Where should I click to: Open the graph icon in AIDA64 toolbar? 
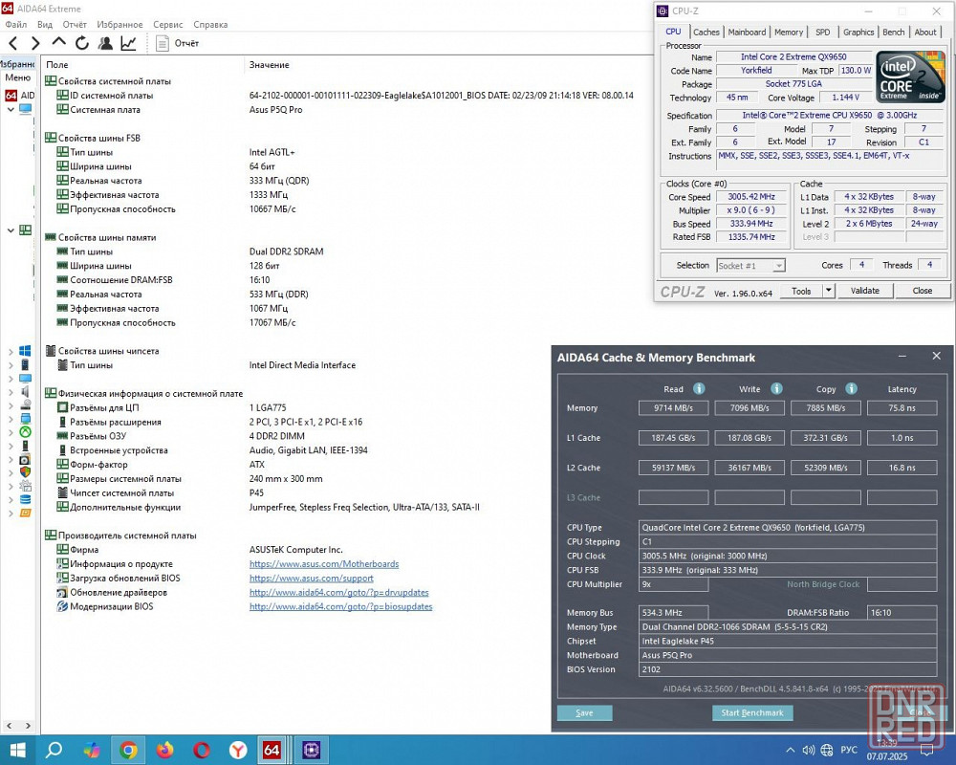click(129, 43)
